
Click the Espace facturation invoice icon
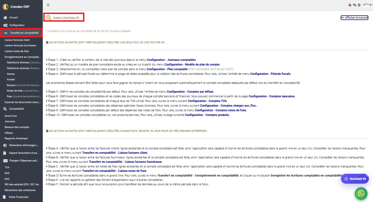click(5, 153)
